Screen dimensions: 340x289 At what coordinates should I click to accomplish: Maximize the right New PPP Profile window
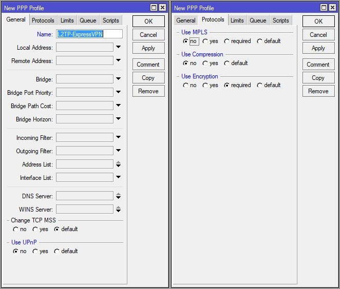pyautogui.click(x=324, y=8)
